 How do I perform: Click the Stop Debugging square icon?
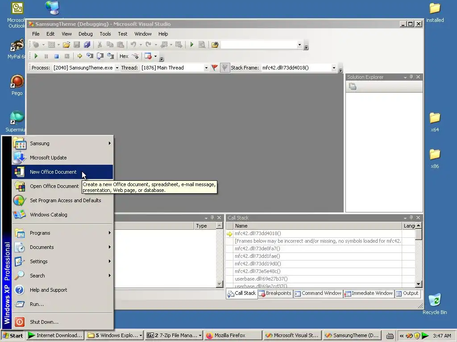(x=57, y=56)
